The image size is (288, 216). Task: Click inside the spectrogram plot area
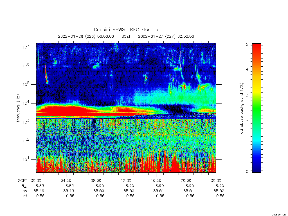click(x=126, y=108)
